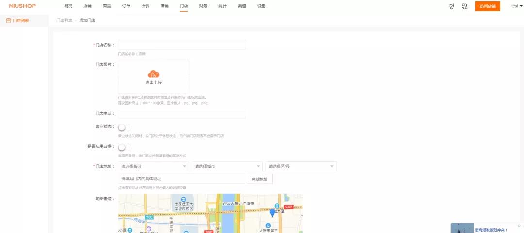This screenshot has height=233, width=524.
Task: Open the 统计 menu
Action: tap(222, 6)
